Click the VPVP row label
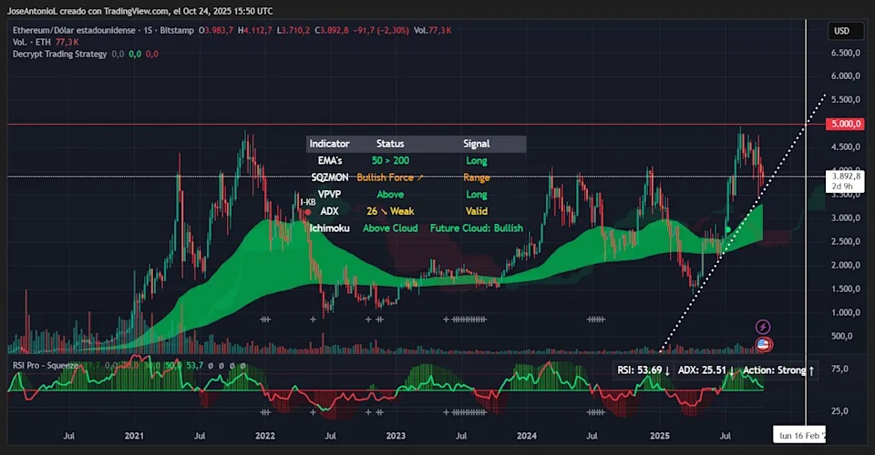875x455 pixels. [329, 195]
